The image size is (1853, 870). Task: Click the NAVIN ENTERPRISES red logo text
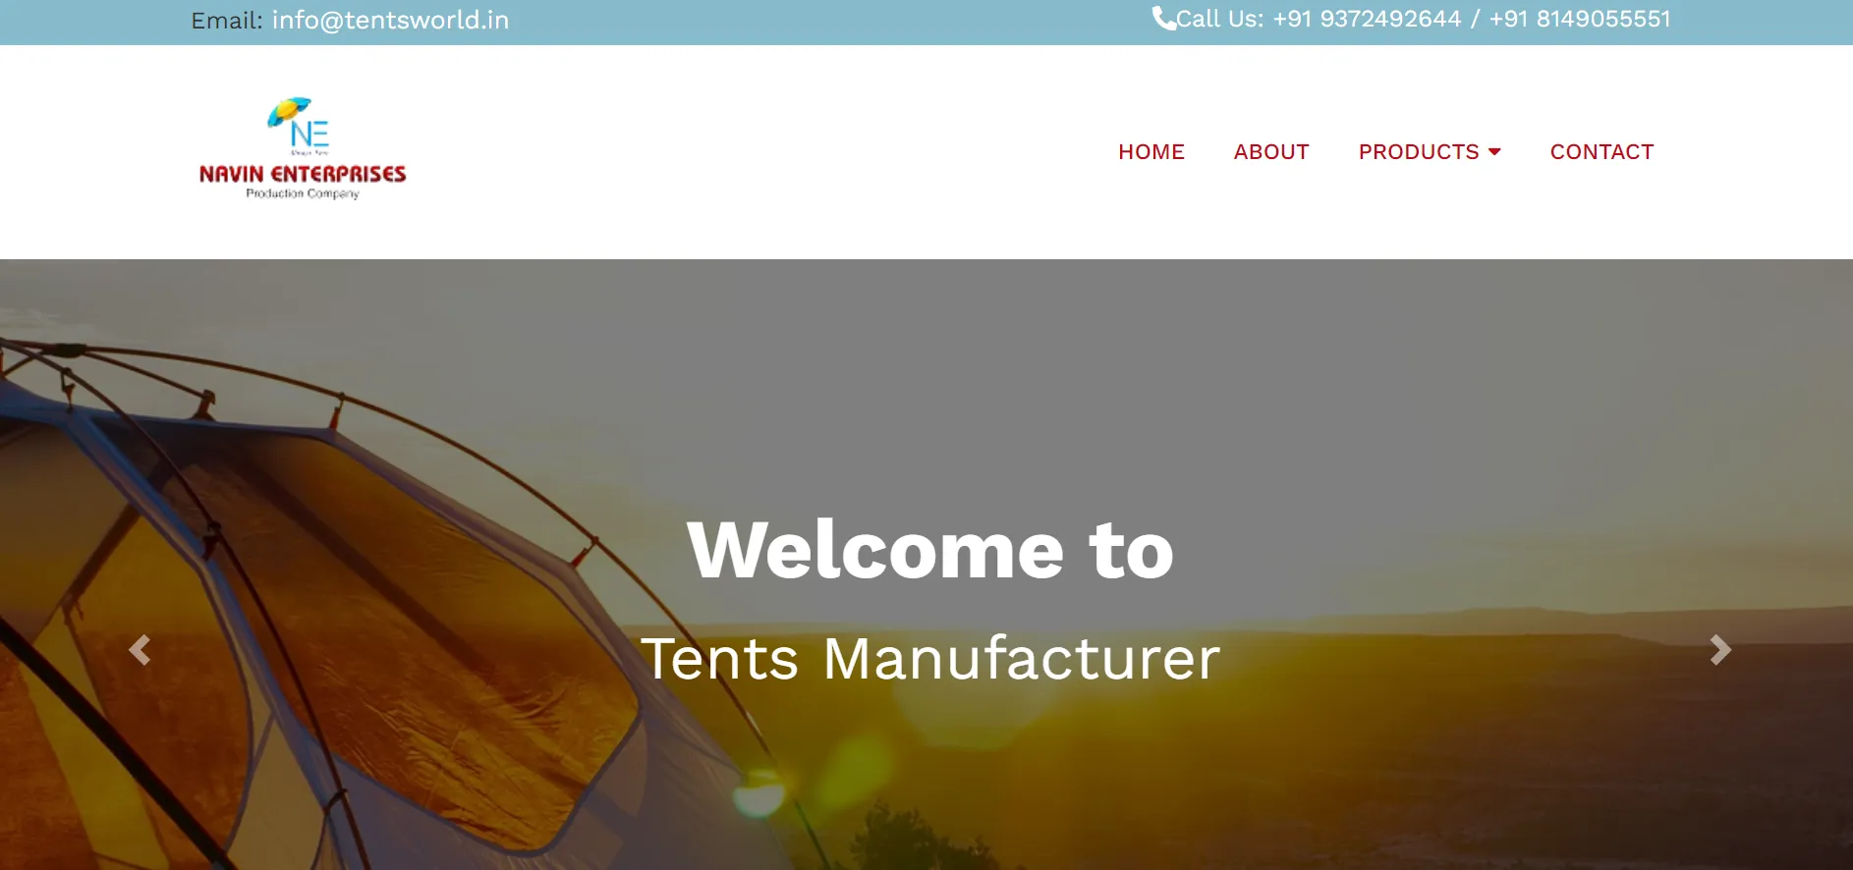point(303,174)
